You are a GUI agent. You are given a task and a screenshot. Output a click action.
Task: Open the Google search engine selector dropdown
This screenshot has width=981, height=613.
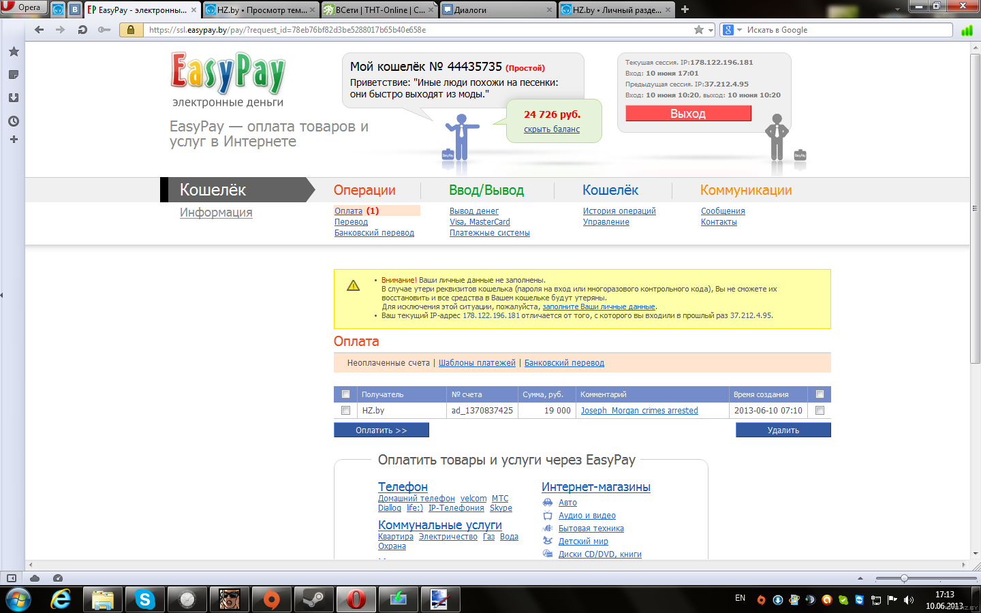coord(732,30)
